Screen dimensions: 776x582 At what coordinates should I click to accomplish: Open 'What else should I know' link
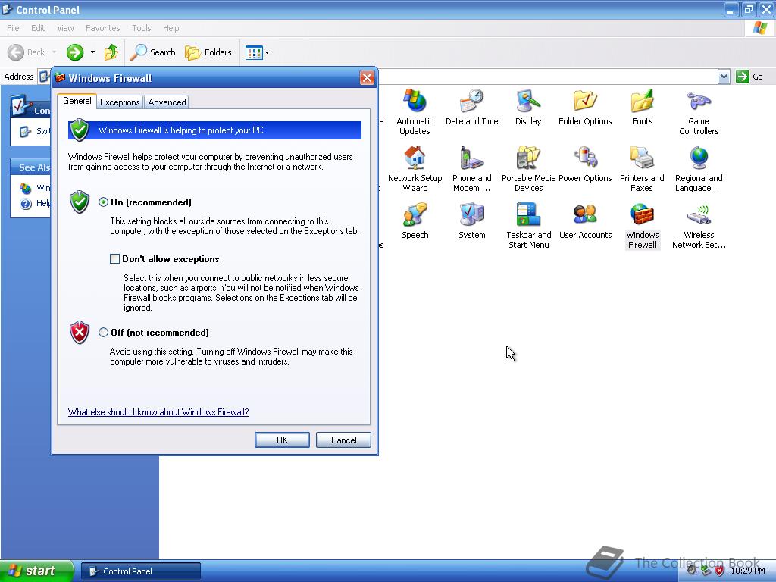pyautogui.click(x=158, y=412)
